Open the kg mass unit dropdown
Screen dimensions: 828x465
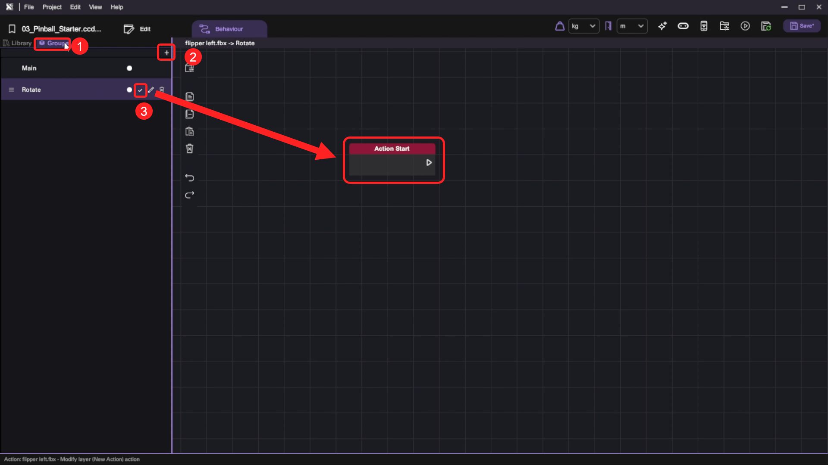[x=583, y=26]
